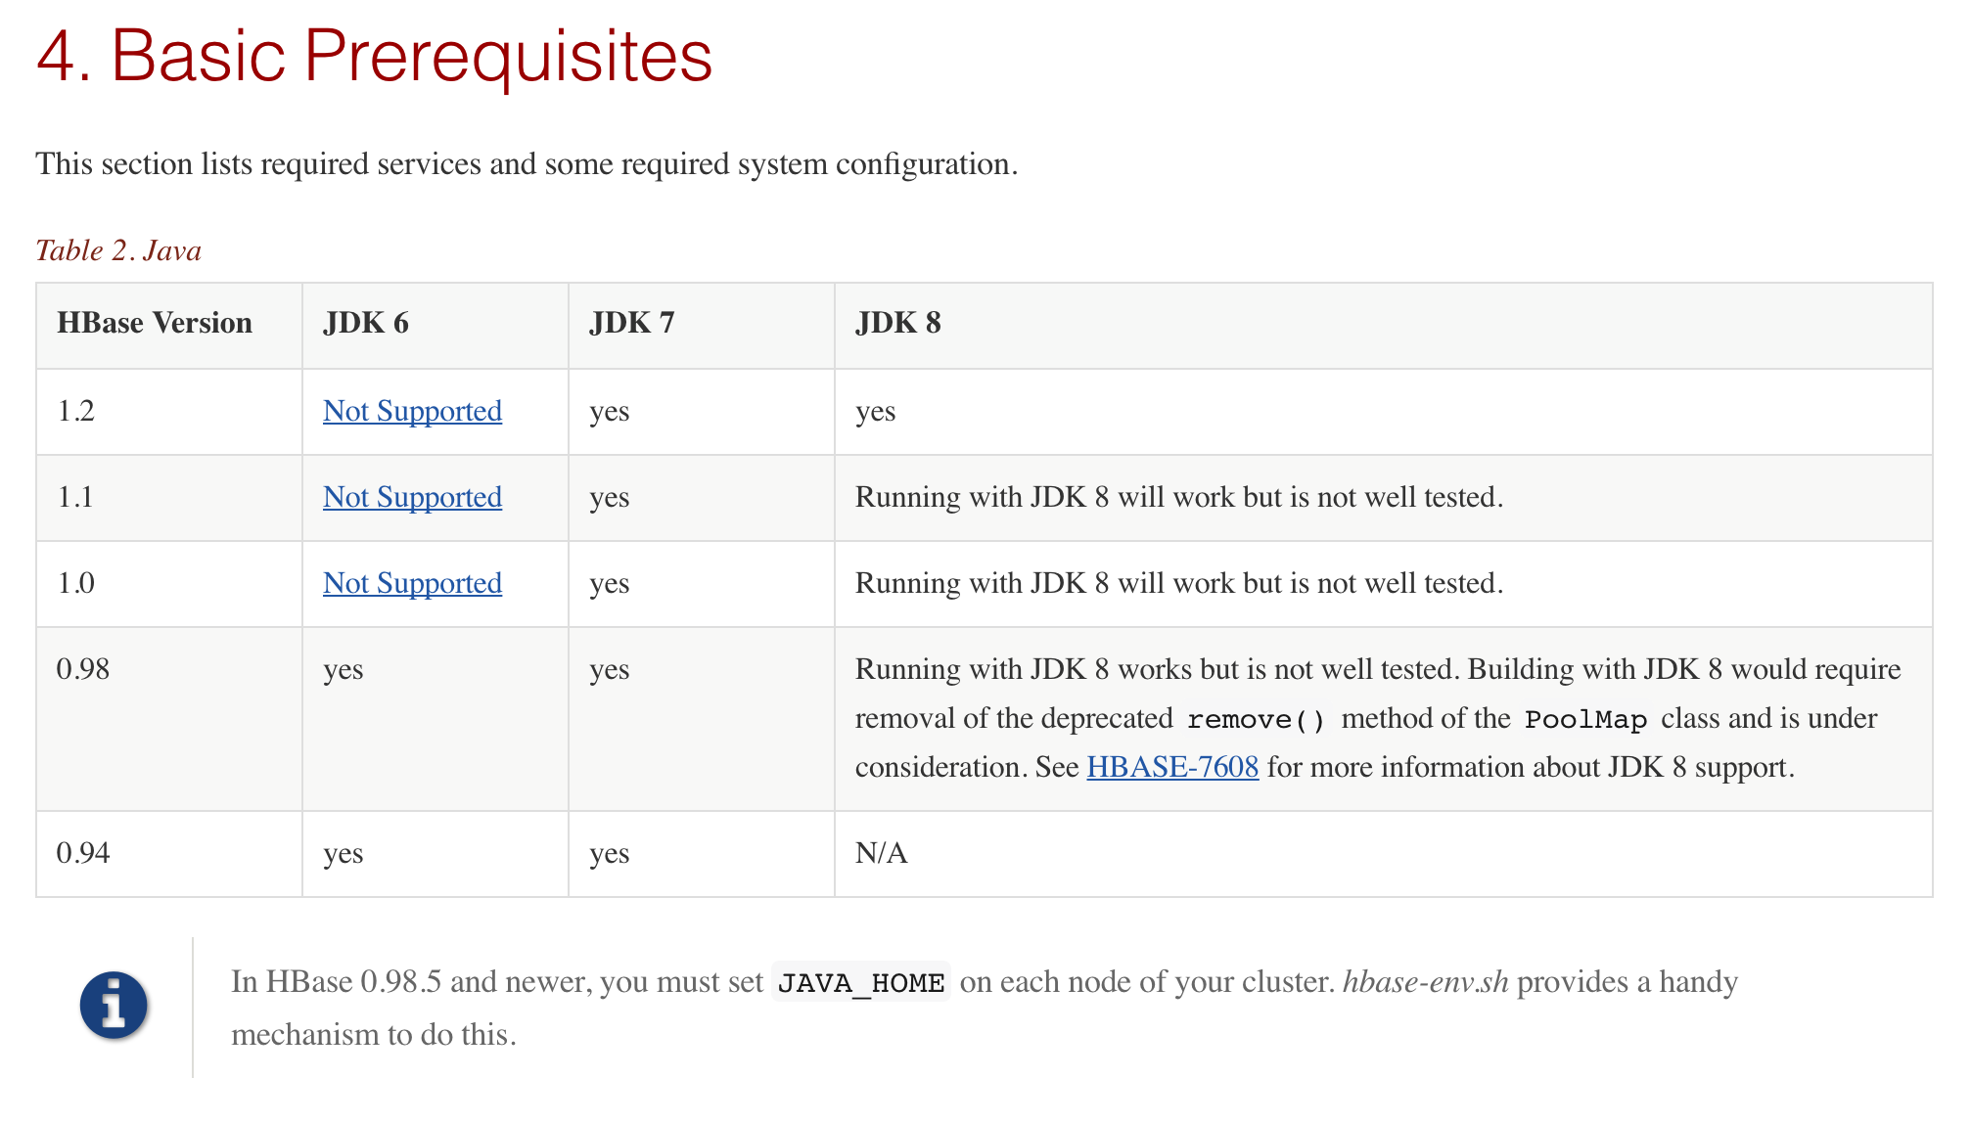Click the Basic Prerequisites heading
This screenshot has height=1123, width=1971.
pos(374,56)
